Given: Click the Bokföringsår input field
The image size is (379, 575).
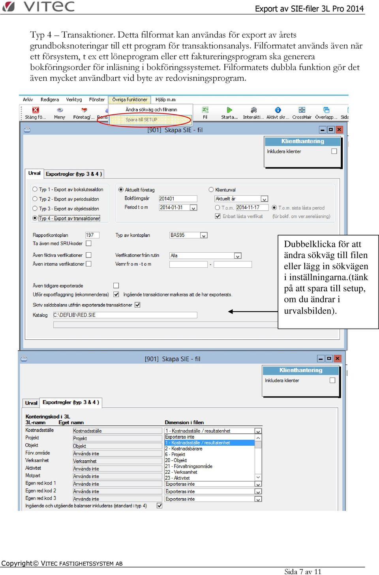Looking at the screenshot, I should point(178,199).
